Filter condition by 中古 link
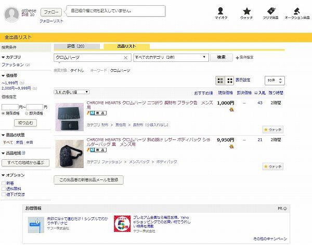The image size is (312, 245). click(x=30, y=143)
